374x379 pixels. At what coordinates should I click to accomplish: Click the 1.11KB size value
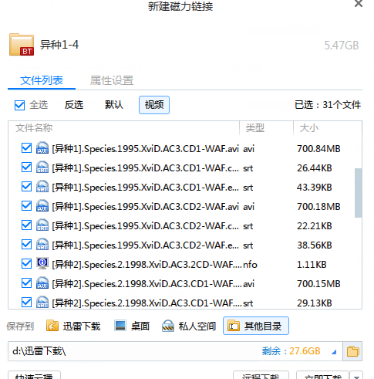312,265
